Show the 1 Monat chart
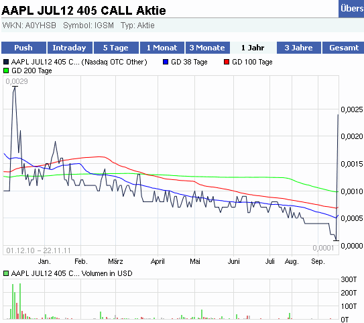 (x=162, y=48)
